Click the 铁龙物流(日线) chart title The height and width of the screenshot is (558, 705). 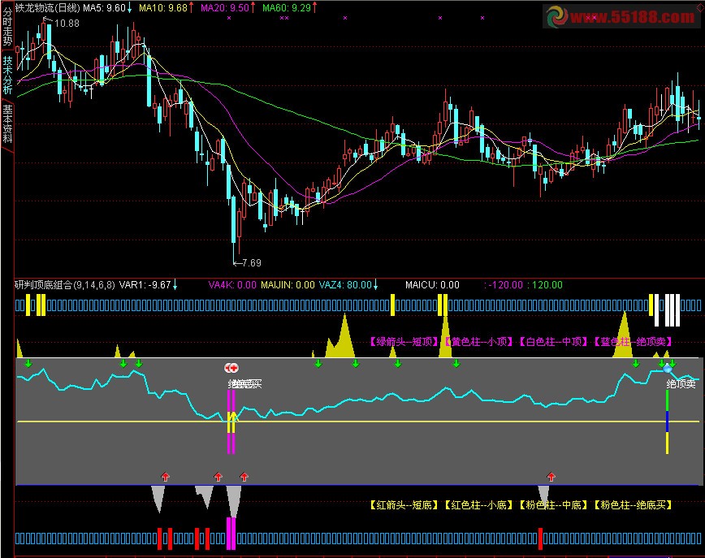point(48,7)
